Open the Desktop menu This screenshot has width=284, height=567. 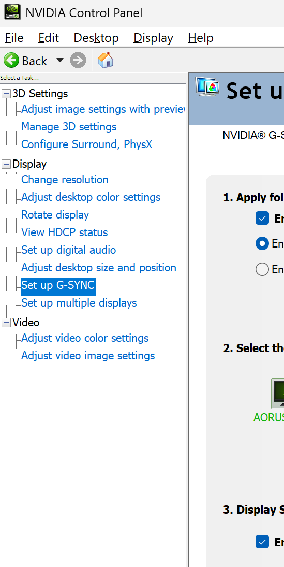coord(96,38)
